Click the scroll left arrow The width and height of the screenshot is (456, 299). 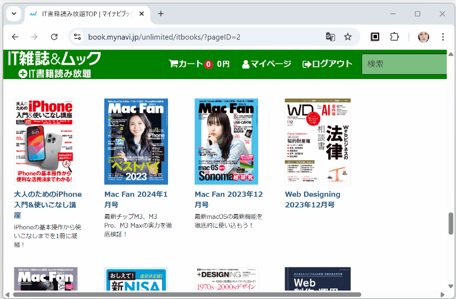coord(7,295)
